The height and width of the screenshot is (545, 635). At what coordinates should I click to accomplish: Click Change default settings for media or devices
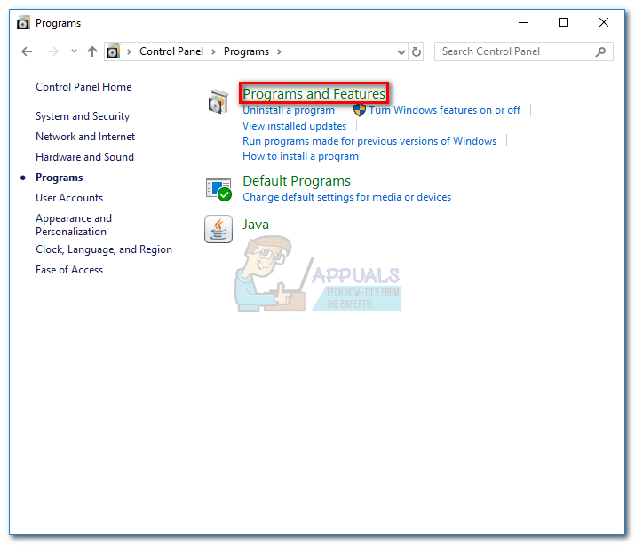[346, 197]
